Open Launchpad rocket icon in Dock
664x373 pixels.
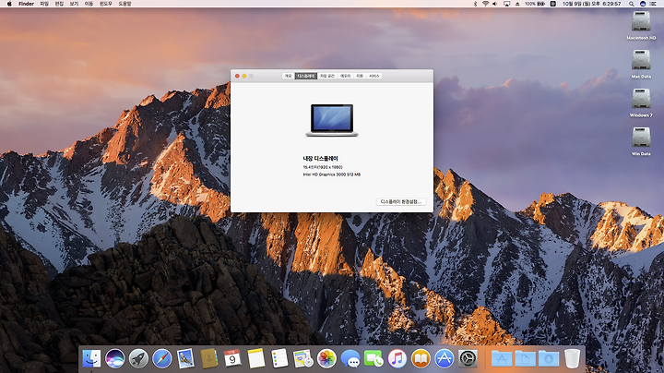click(138, 358)
